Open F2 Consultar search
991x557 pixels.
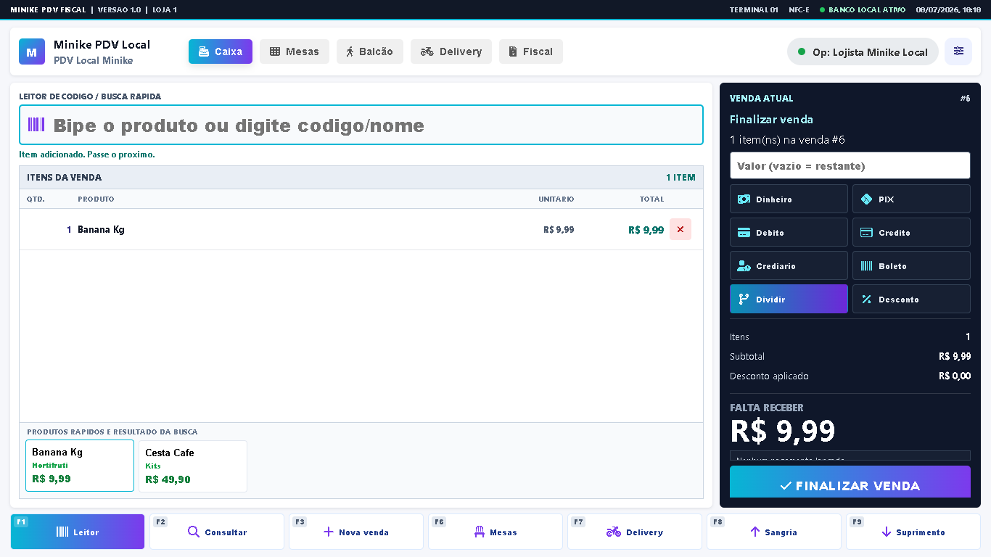[x=217, y=532]
